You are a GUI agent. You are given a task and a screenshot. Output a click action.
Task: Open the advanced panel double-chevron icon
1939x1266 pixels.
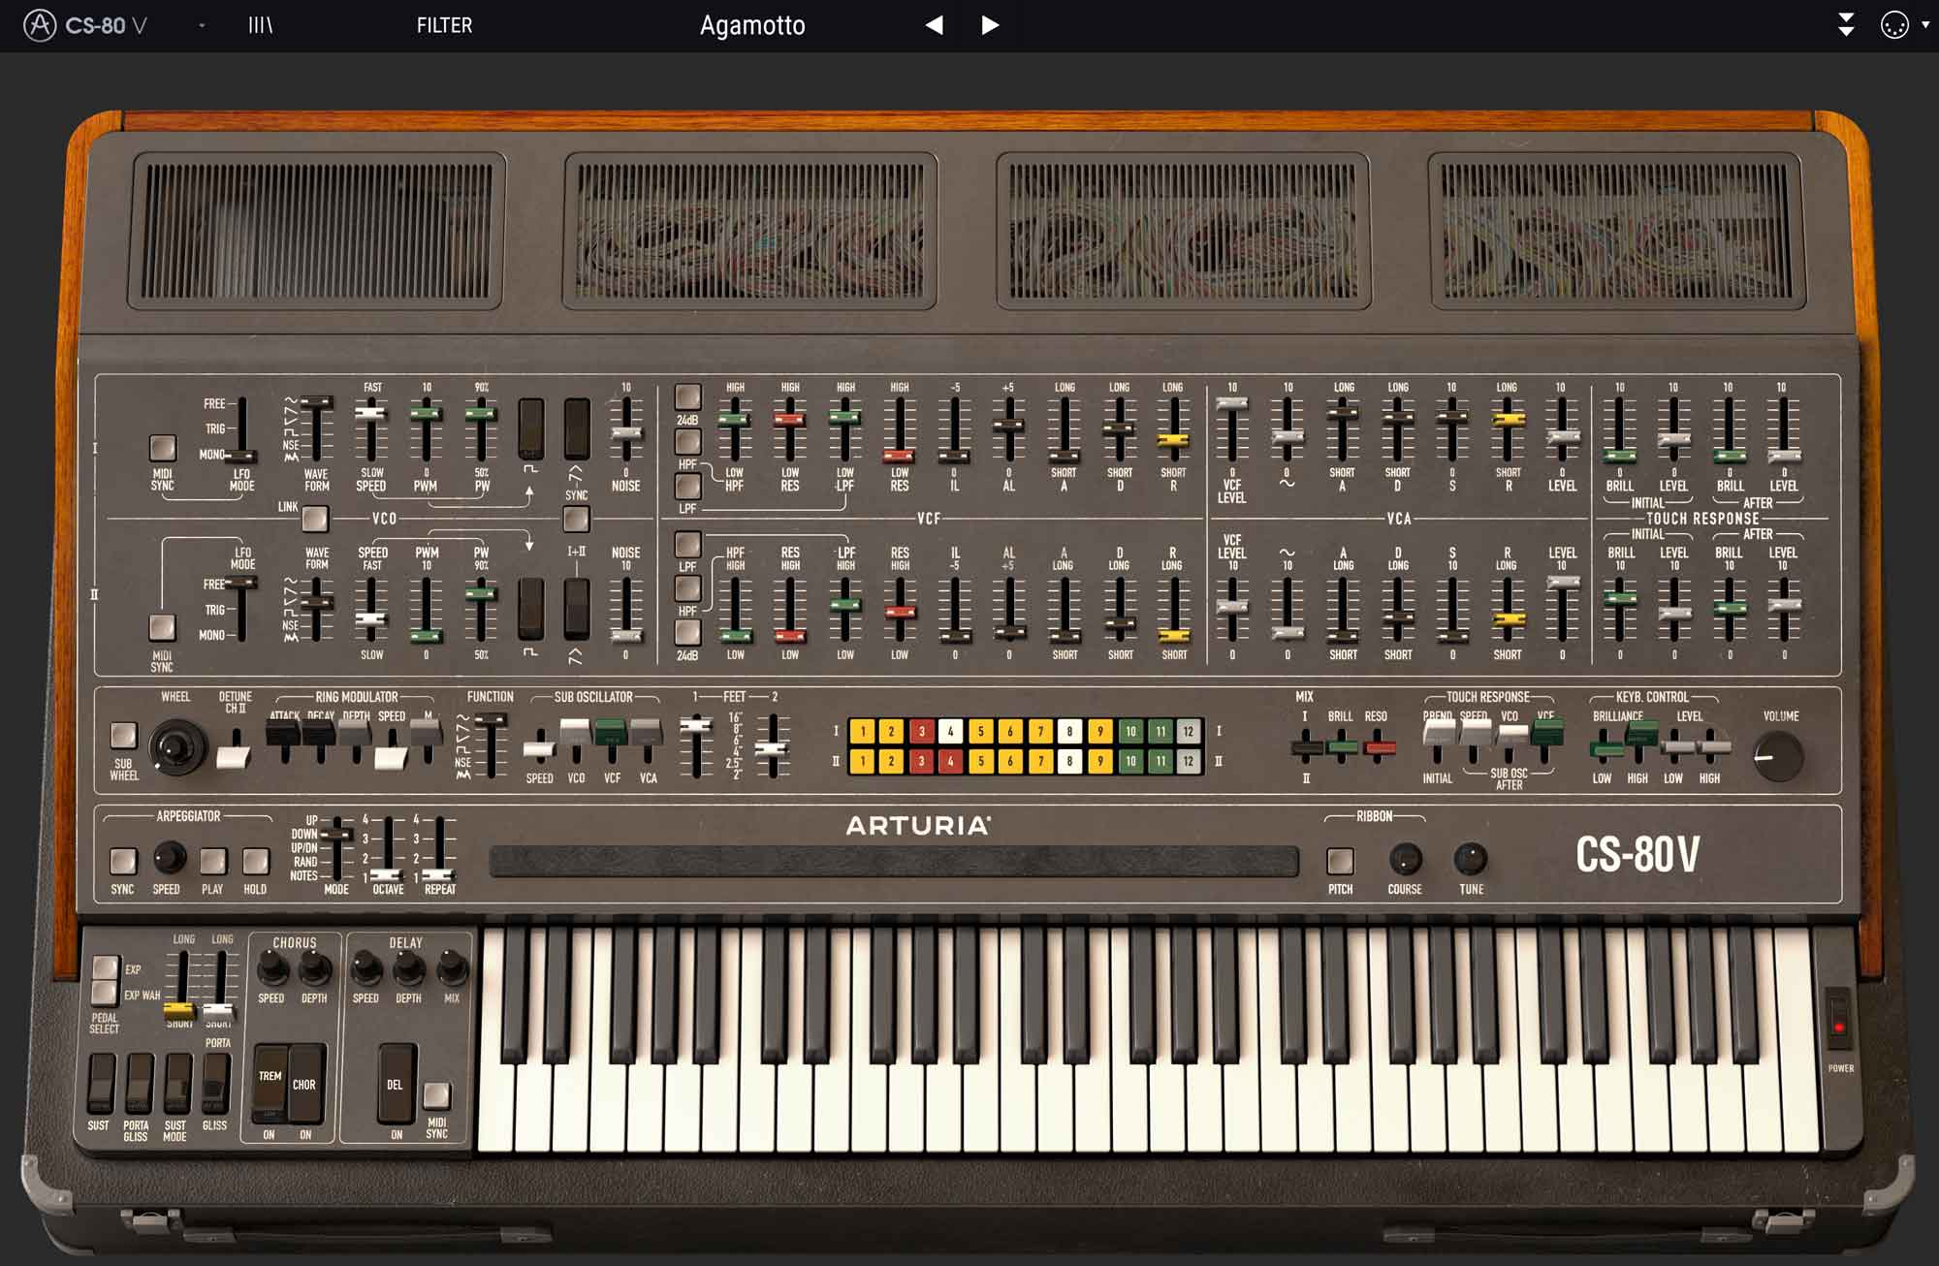tap(1846, 25)
